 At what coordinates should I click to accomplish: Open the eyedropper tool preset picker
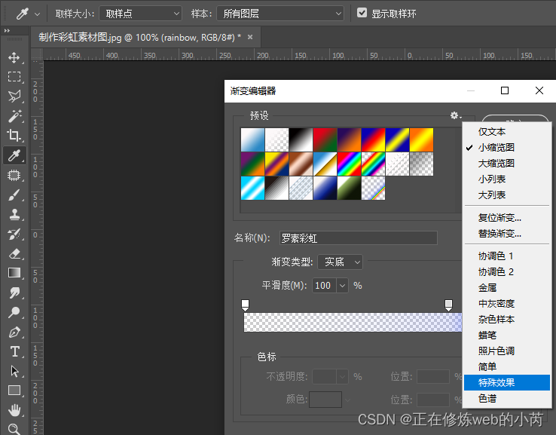(37, 14)
